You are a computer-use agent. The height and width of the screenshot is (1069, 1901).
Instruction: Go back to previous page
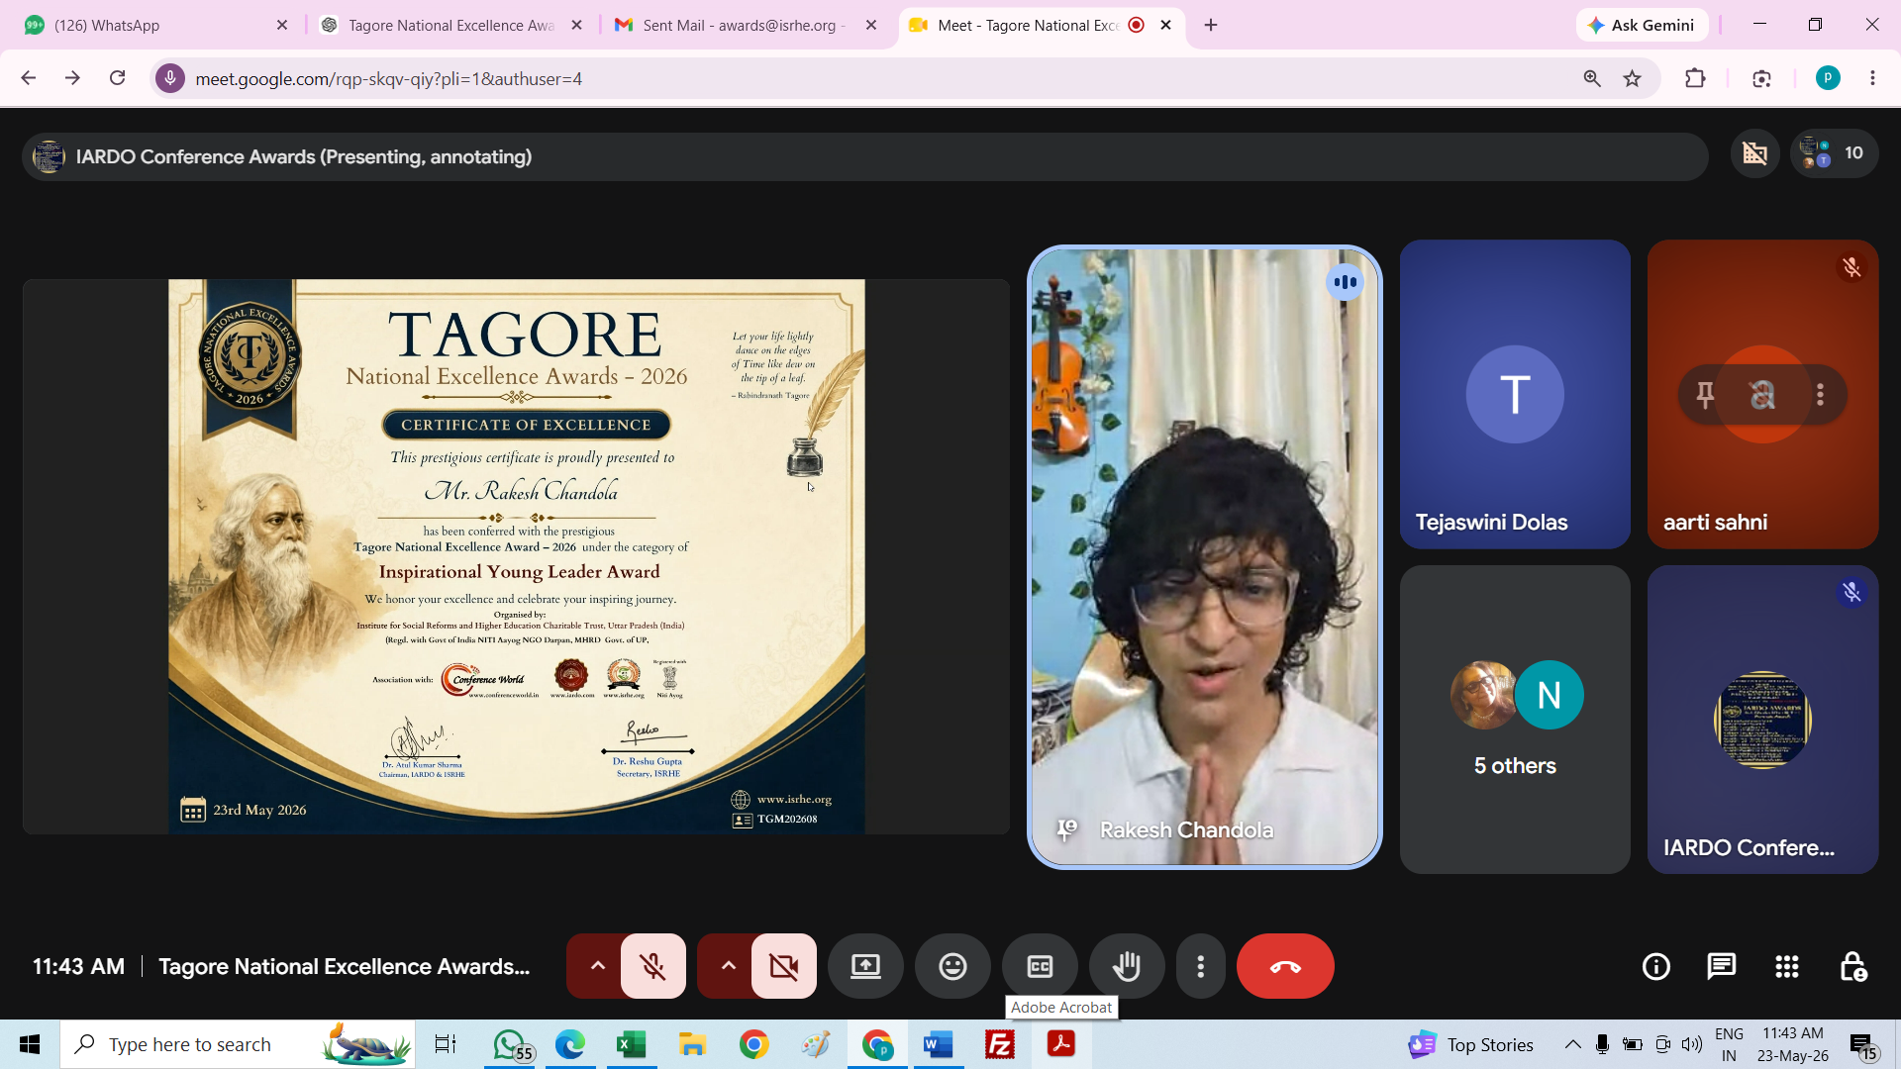pyautogui.click(x=28, y=78)
